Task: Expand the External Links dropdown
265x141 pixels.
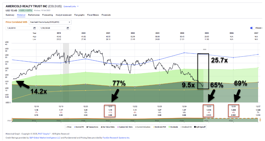Action: 71,6
